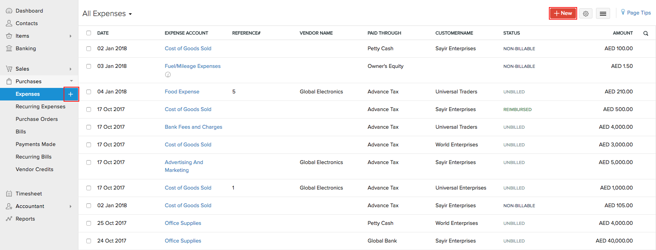This screenshot has height=250, width=656.
Task: Expand the Items submenu arrow
Action: tap(71, 36)
